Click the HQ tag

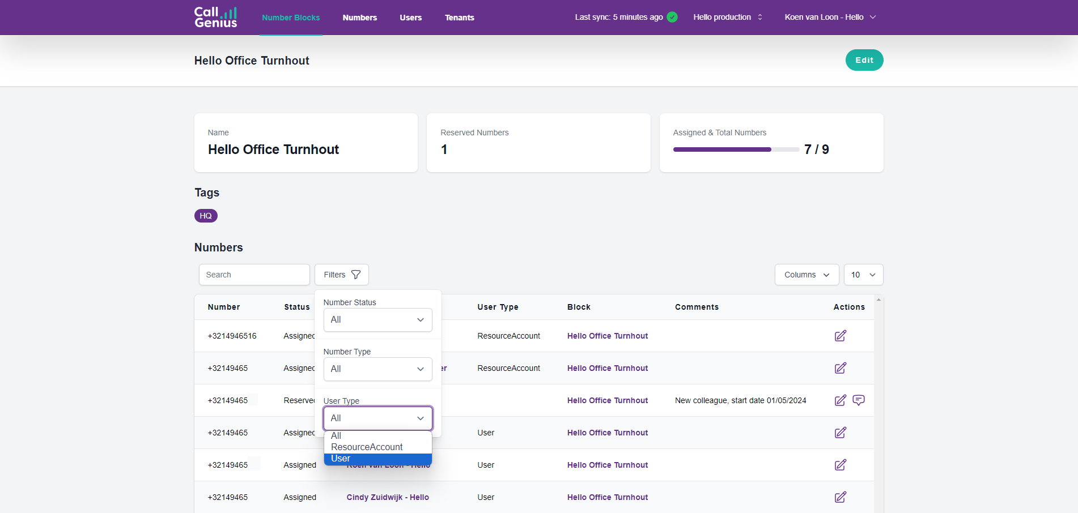206,216
